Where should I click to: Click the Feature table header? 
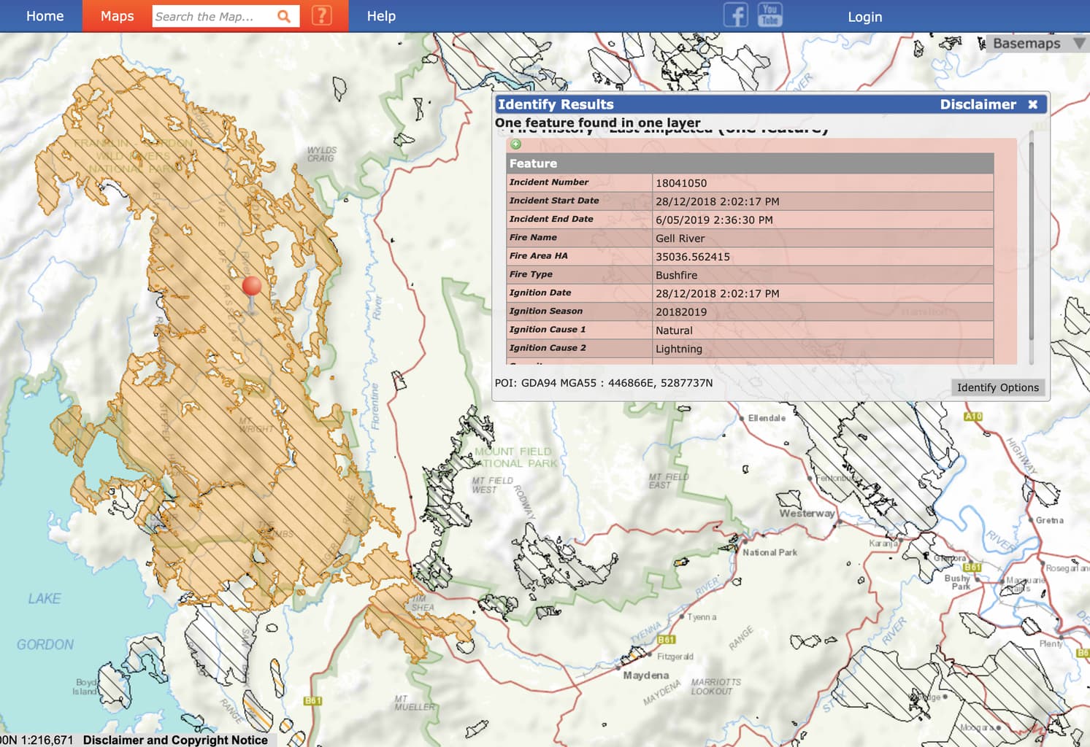click(x=750, y=163)
